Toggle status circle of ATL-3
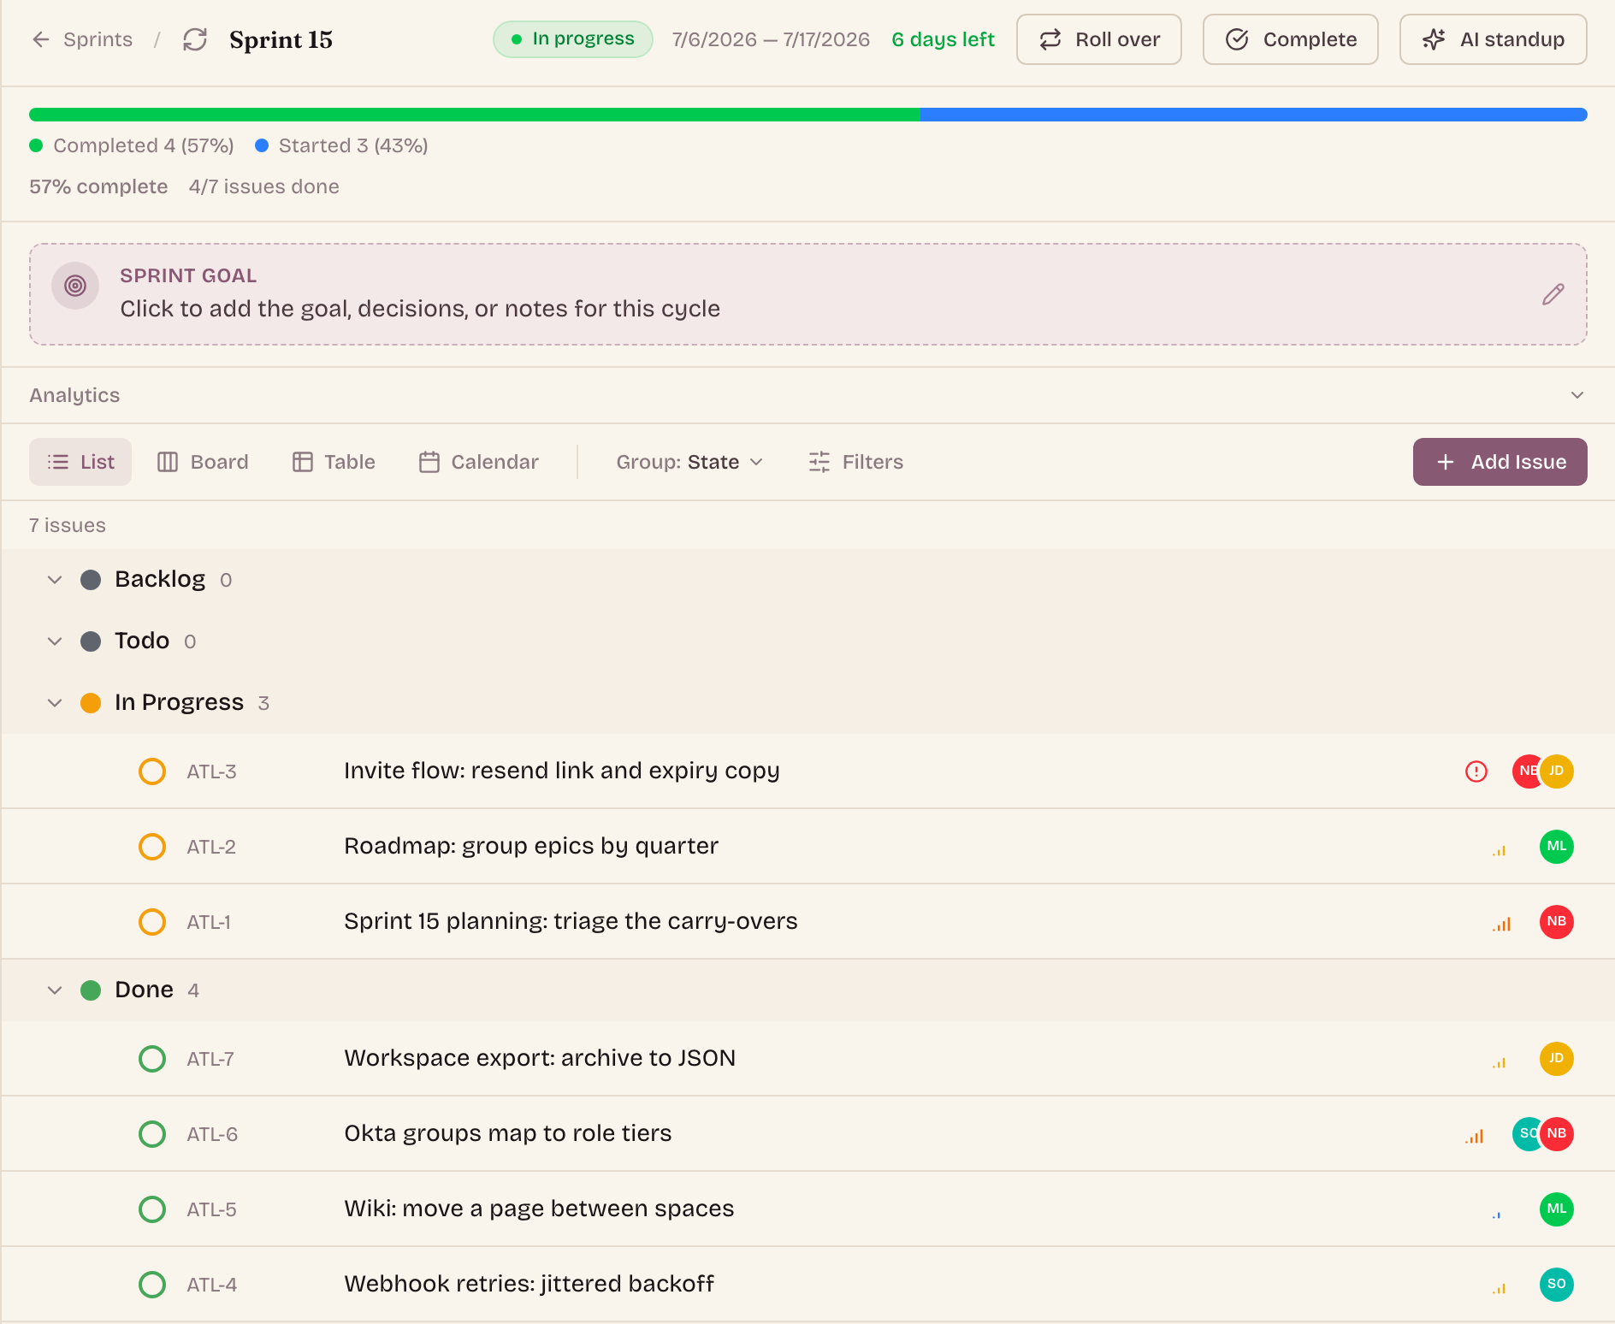Screen dimensions: 1615x1324 point(152,771)
